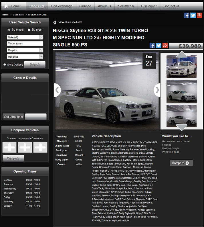This screenshot has width=204, height=227.
Task: Select the By model radio button
Action: click(x=9, y=30)
